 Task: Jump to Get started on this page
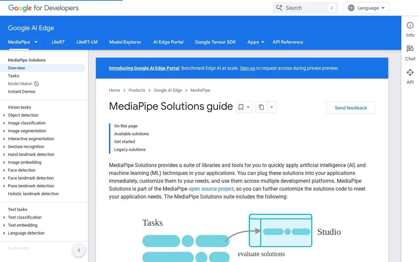tap(125, 142)
